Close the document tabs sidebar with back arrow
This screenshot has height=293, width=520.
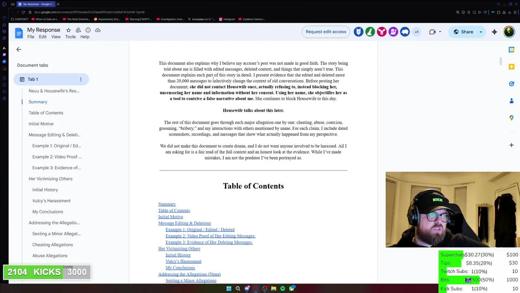19,49
